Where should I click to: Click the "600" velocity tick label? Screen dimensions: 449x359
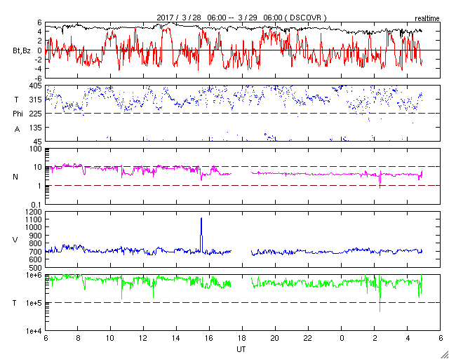click(36, 259)
